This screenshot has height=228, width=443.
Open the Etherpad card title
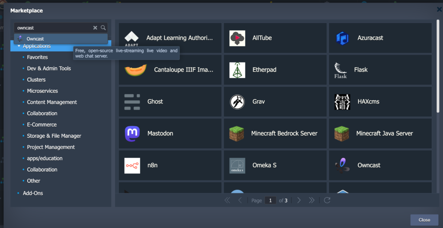click(x=264, y=70)
